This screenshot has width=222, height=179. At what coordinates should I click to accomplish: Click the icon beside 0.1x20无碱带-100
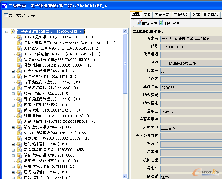click(20, 37)
